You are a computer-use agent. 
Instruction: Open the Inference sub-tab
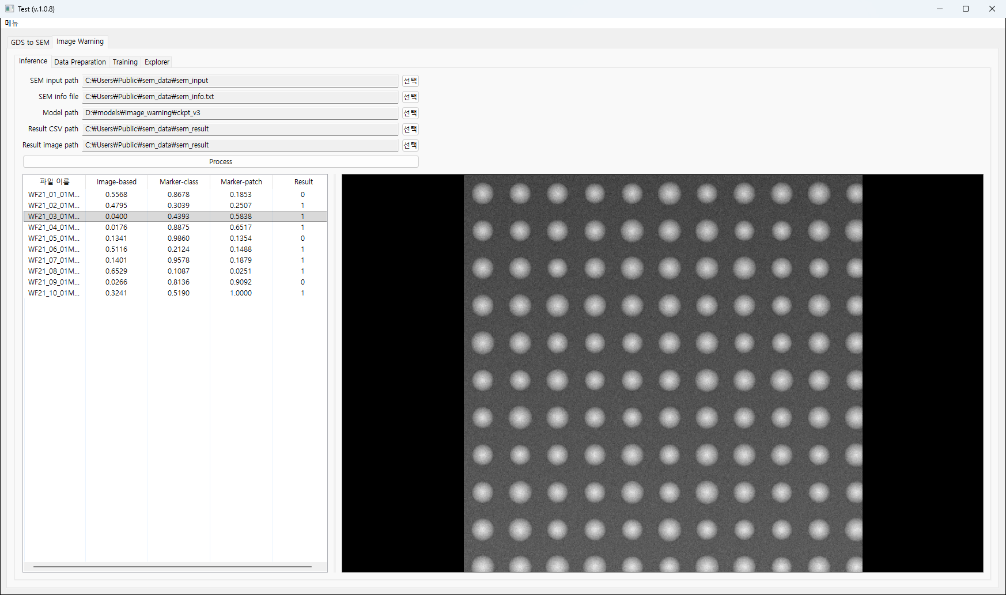pos(33,61)
